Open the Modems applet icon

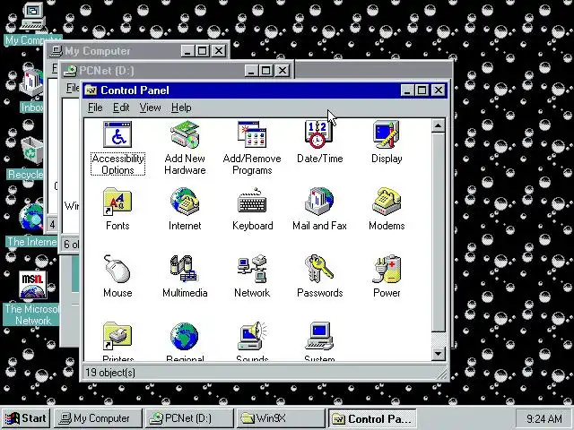pos(387,201)
